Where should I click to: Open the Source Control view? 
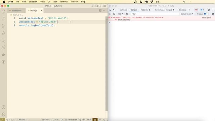[x=4, y=26]
